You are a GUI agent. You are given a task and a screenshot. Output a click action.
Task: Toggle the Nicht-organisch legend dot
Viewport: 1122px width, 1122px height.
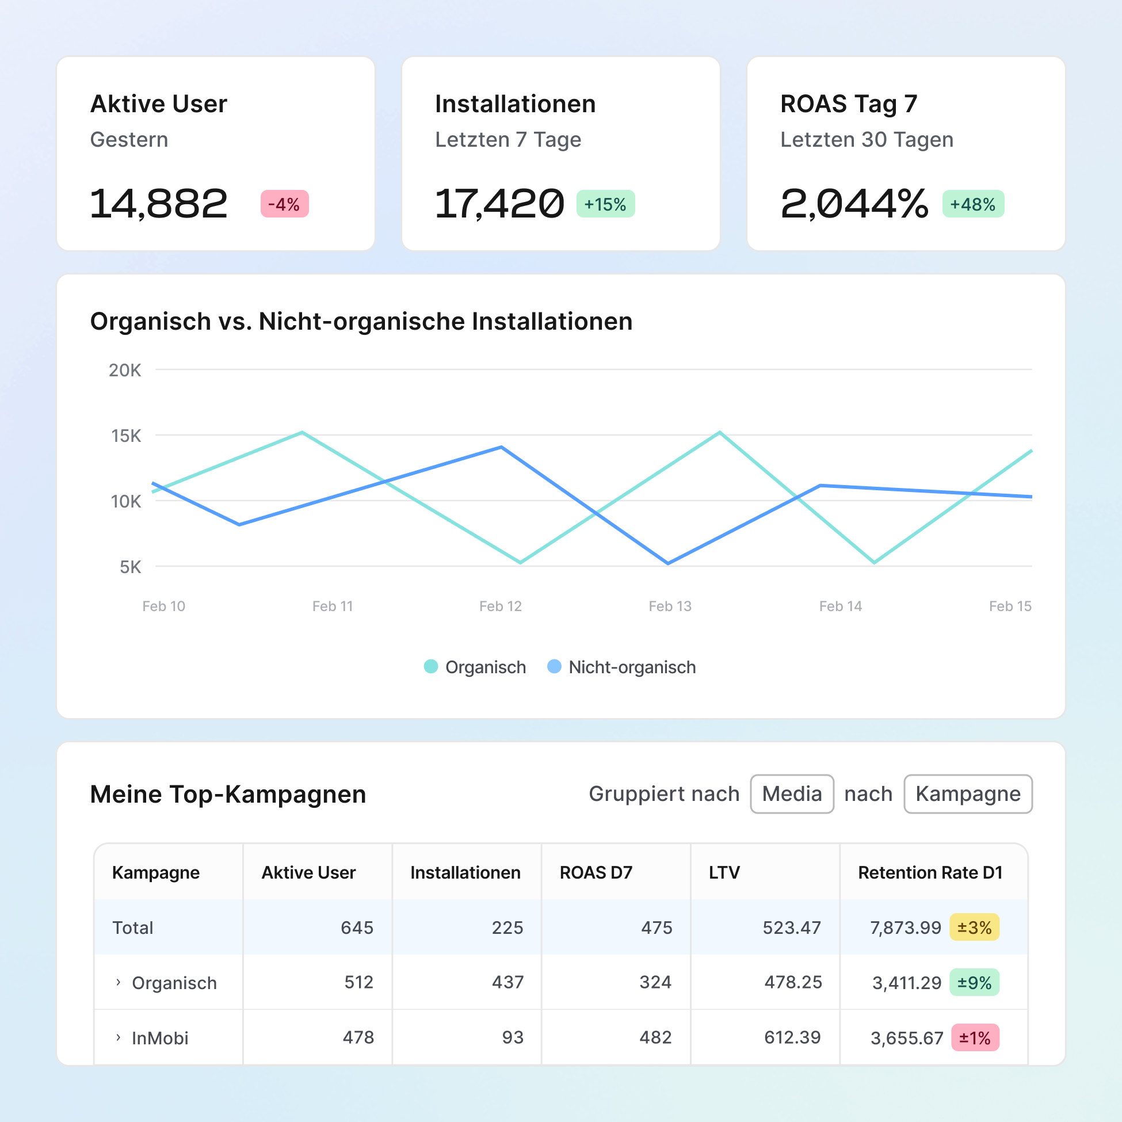pos(555,667)
